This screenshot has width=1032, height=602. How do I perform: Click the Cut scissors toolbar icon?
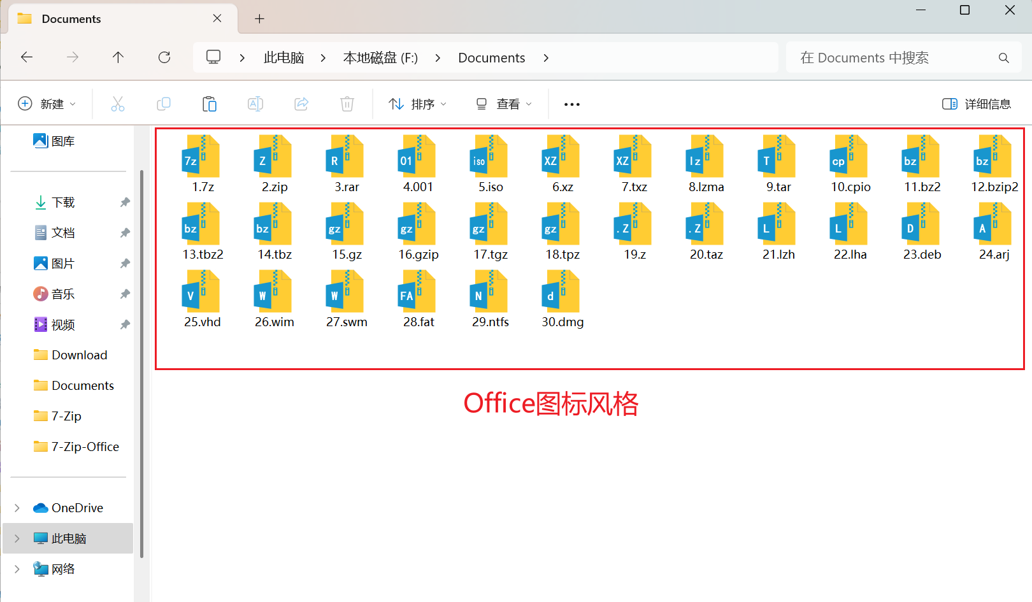[x=118, y=104]
